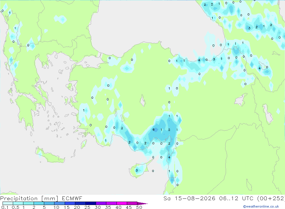Image resolution: width=285 pixels, height=209 pixels.
Task: Pick the legend swatch between 15 and 20
Action: coord(70,203)
